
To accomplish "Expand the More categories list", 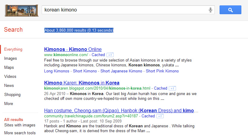I will click(8, 103).
